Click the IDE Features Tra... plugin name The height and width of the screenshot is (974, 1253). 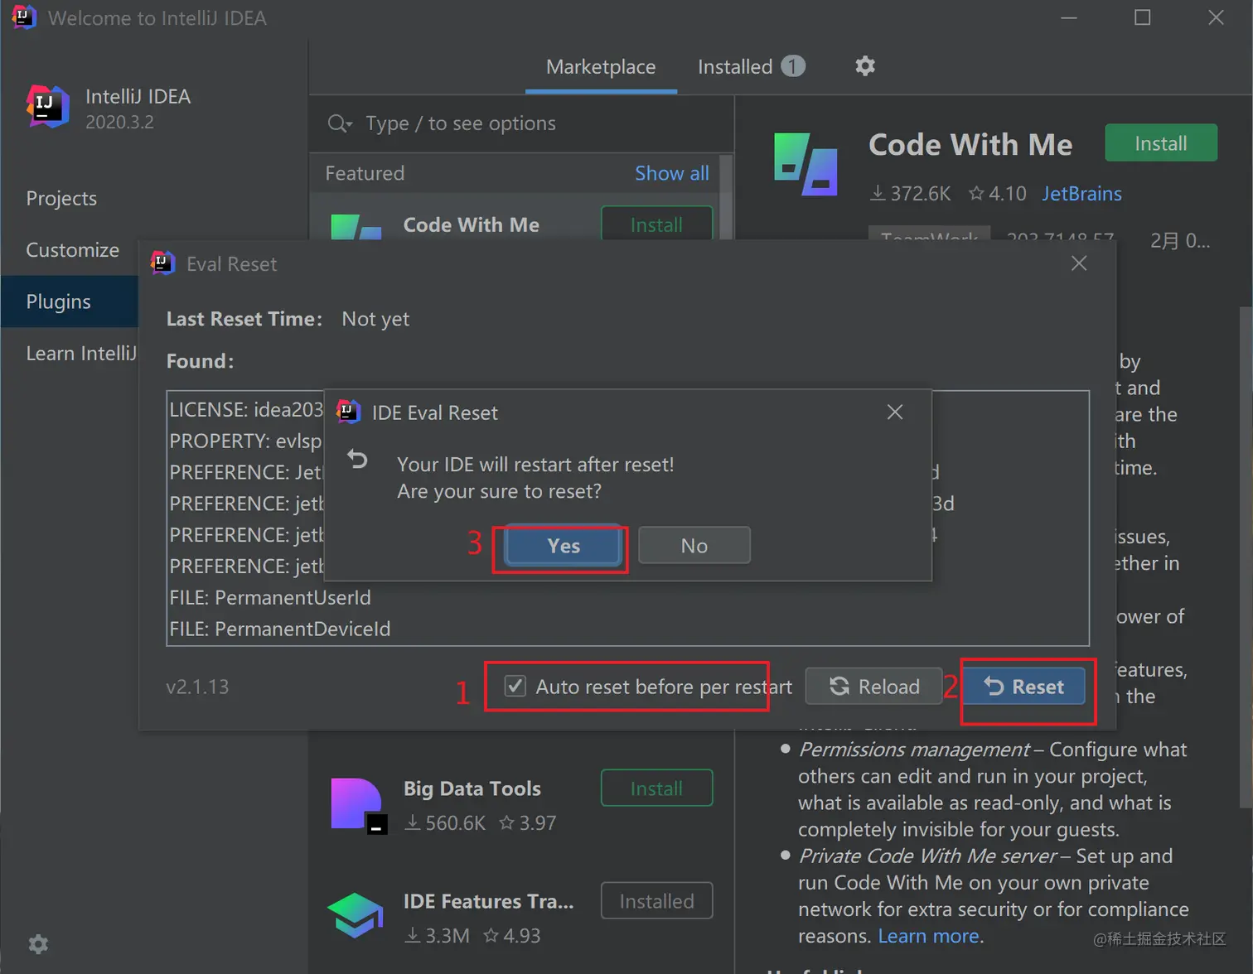click(x=488, y=901)
